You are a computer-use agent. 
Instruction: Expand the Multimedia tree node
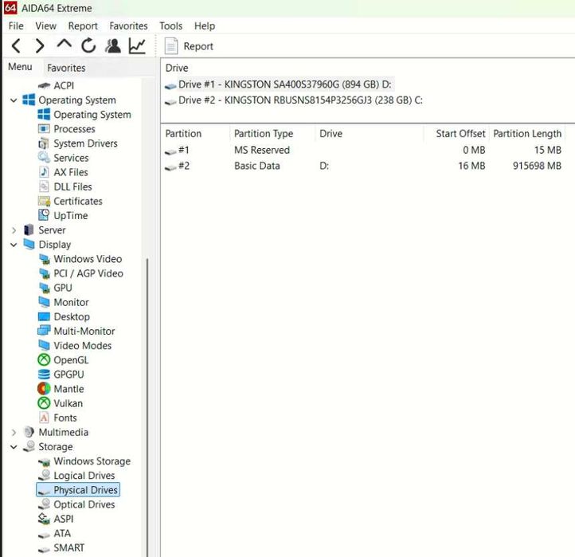pos(14,433)
